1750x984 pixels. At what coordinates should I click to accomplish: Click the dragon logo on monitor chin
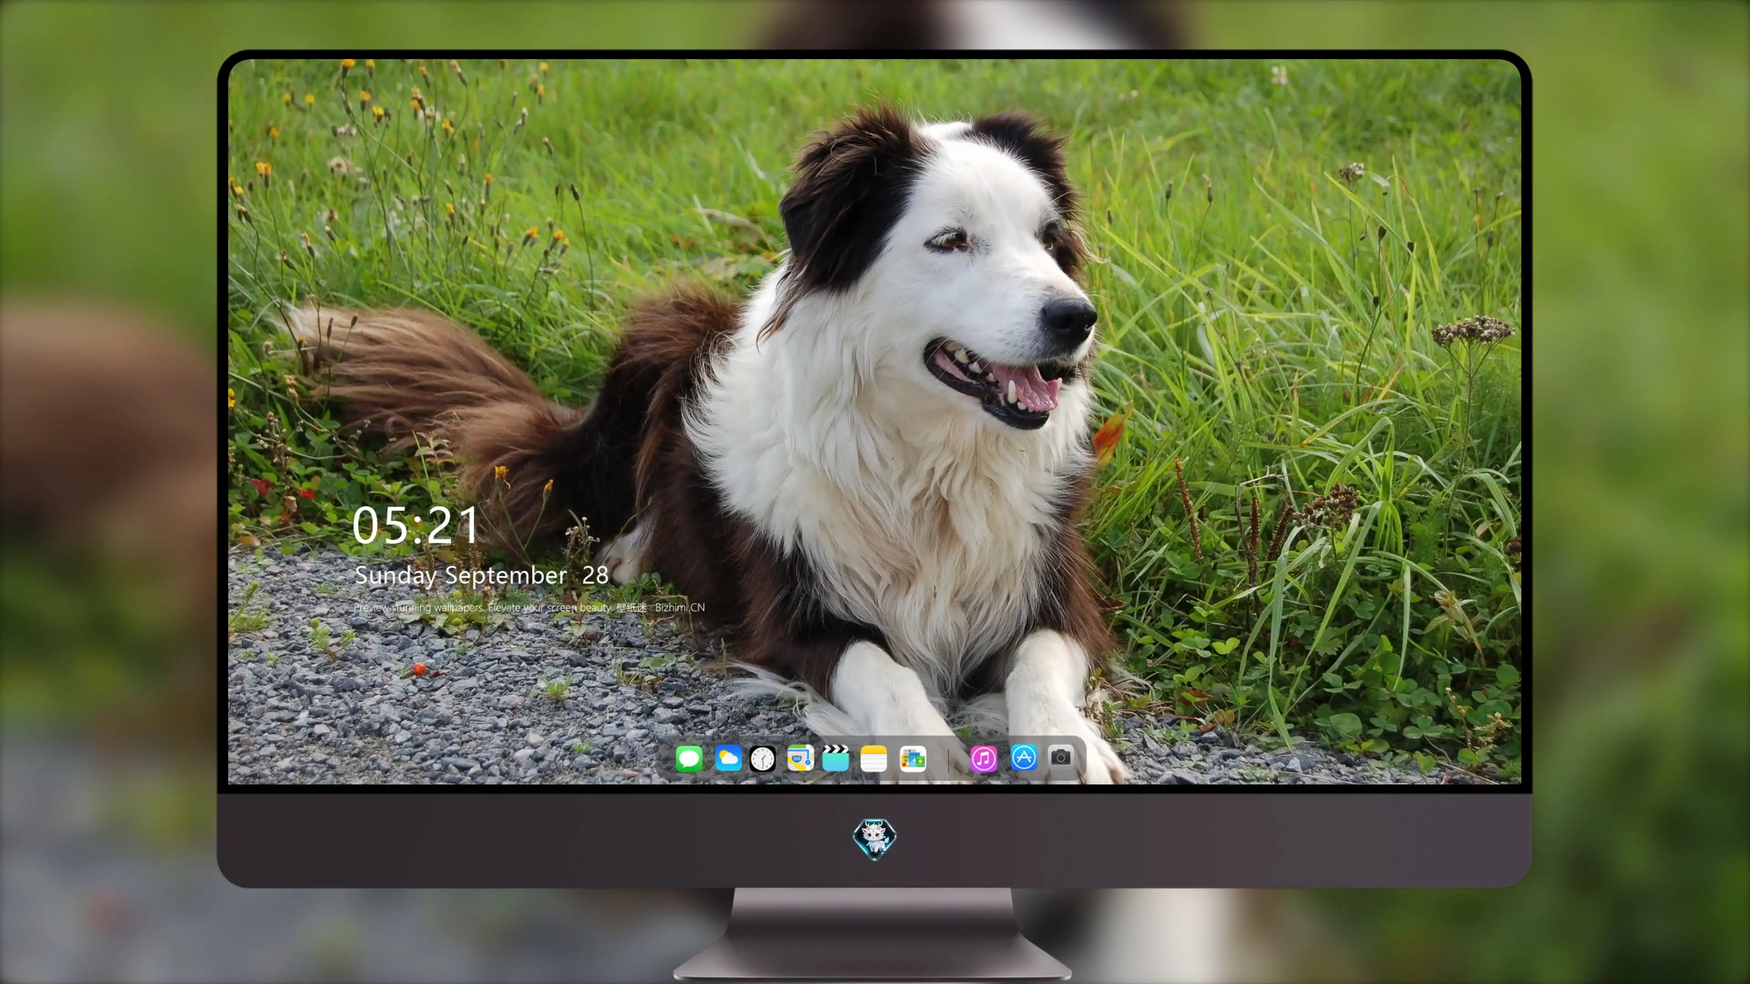point(875,839)
